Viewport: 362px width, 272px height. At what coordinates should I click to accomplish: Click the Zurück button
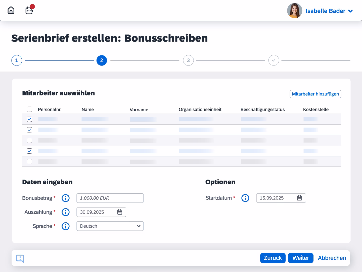pos(273,258)
